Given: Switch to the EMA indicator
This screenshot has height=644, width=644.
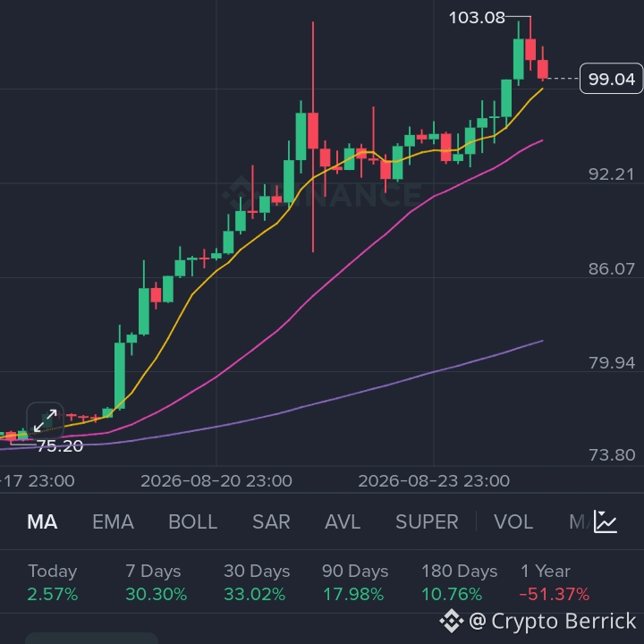Looking at the screenshot, I should [113, 522].
